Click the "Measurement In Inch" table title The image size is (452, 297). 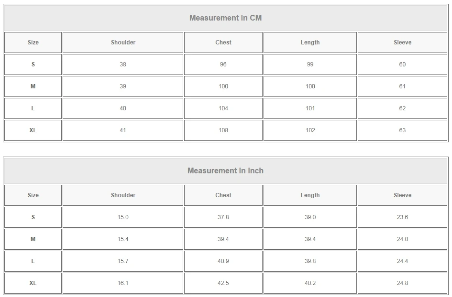[225, 171]
